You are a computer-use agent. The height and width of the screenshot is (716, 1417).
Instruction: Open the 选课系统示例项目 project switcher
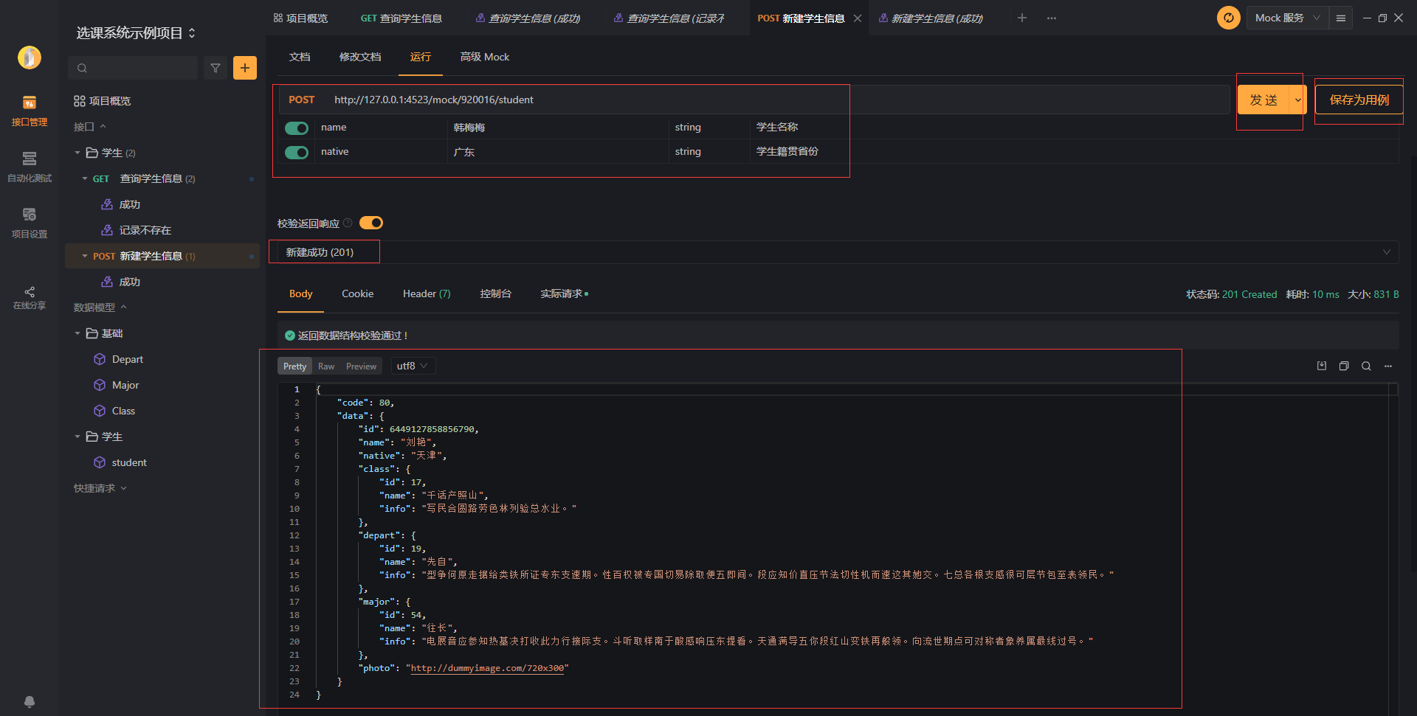click(x=136, y=33)
